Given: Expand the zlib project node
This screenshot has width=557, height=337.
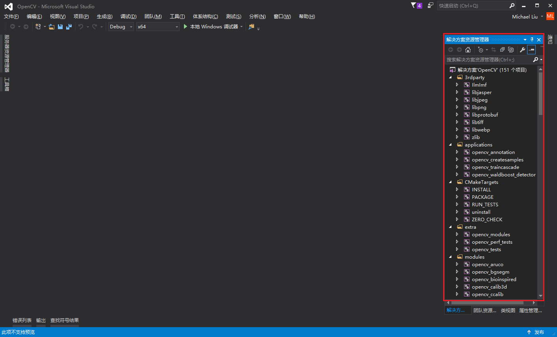Looking at the screenshot, I should [457, 137].
